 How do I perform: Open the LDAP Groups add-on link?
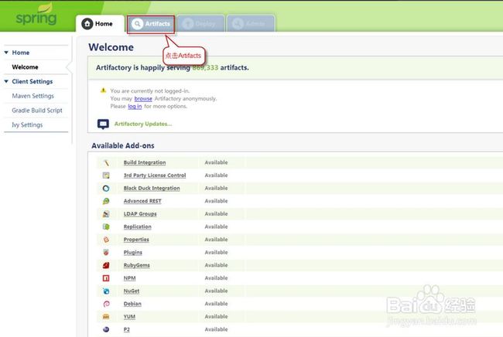pyautogui.click(x=140, y=214)
